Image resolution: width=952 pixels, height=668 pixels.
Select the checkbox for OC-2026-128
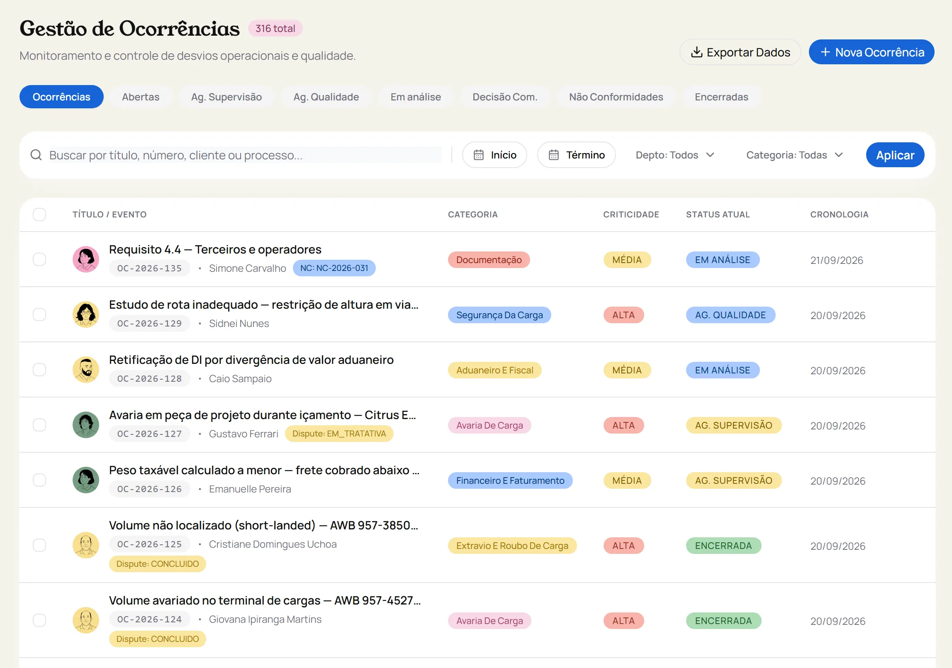pyautogui.click(x=39, y=370)
